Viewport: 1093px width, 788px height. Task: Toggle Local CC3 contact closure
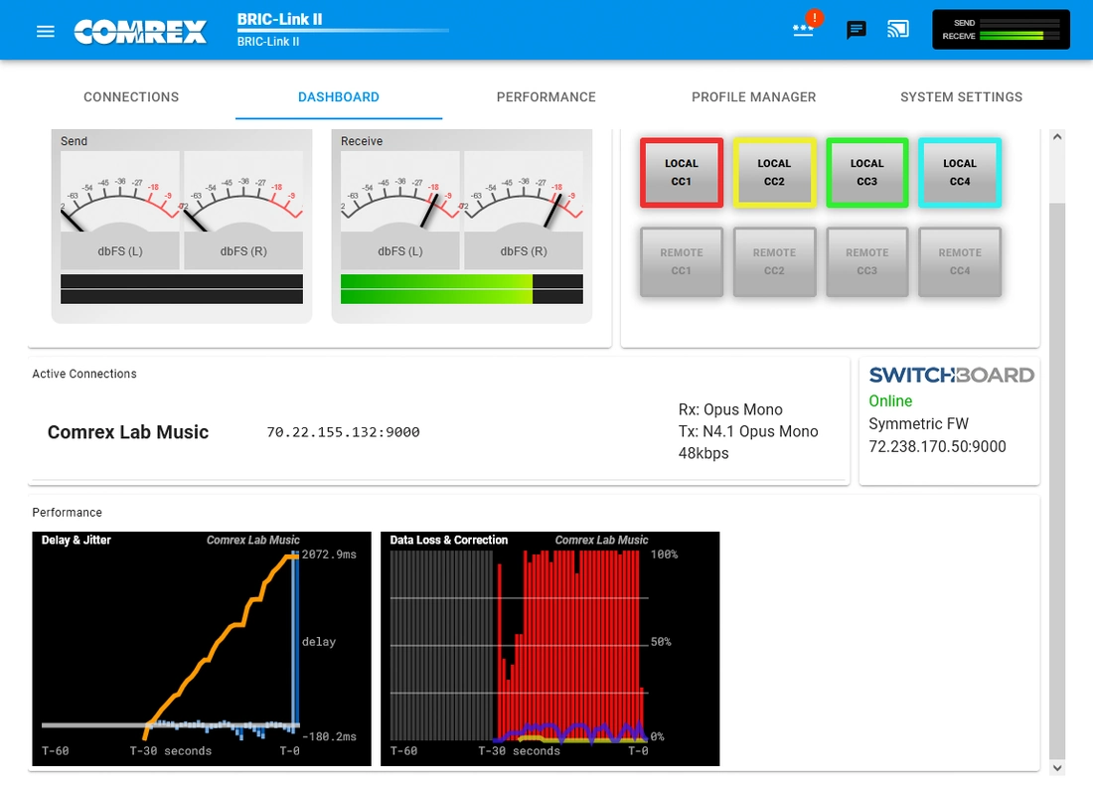click(866, 173)
